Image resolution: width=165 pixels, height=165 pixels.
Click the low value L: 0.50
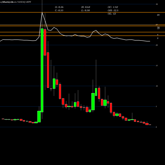tap(85, 10)
